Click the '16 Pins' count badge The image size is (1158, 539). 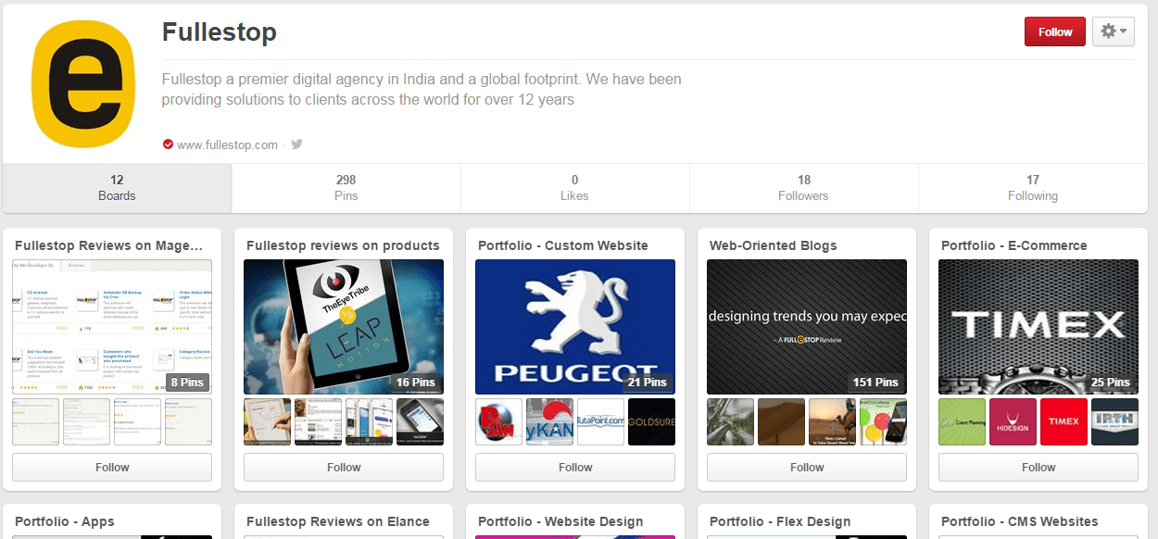(415, 382)
